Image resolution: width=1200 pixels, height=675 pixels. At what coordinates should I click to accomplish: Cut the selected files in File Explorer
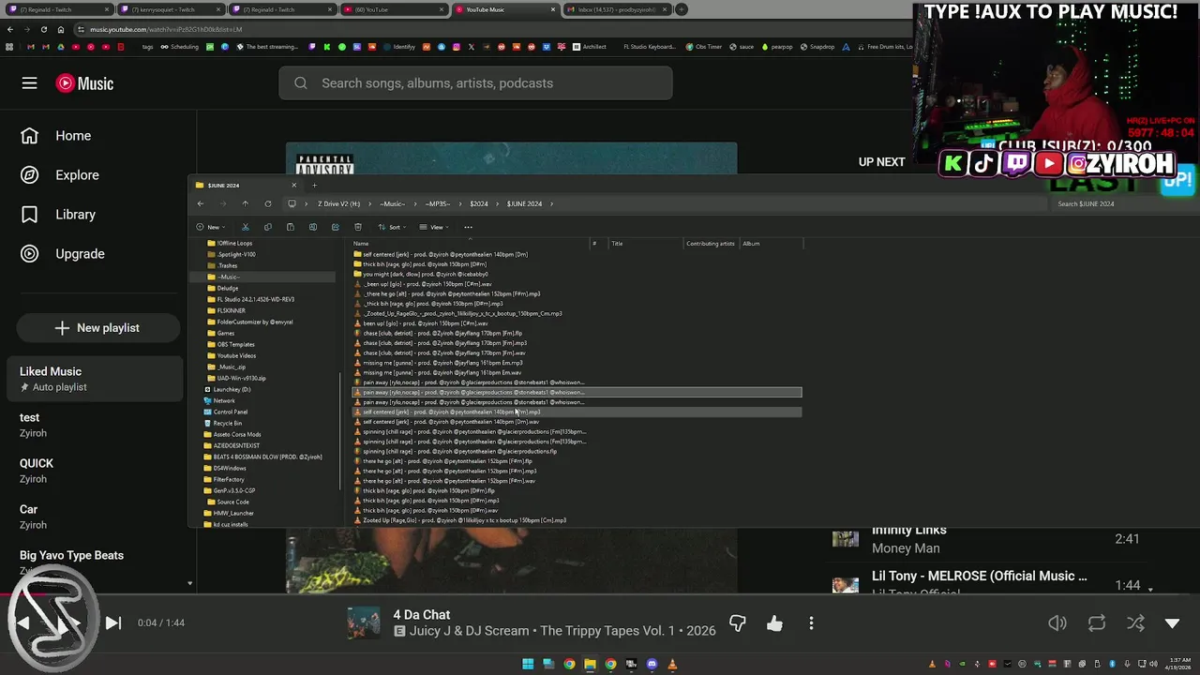pyautogui.click(x=246, y=227)
